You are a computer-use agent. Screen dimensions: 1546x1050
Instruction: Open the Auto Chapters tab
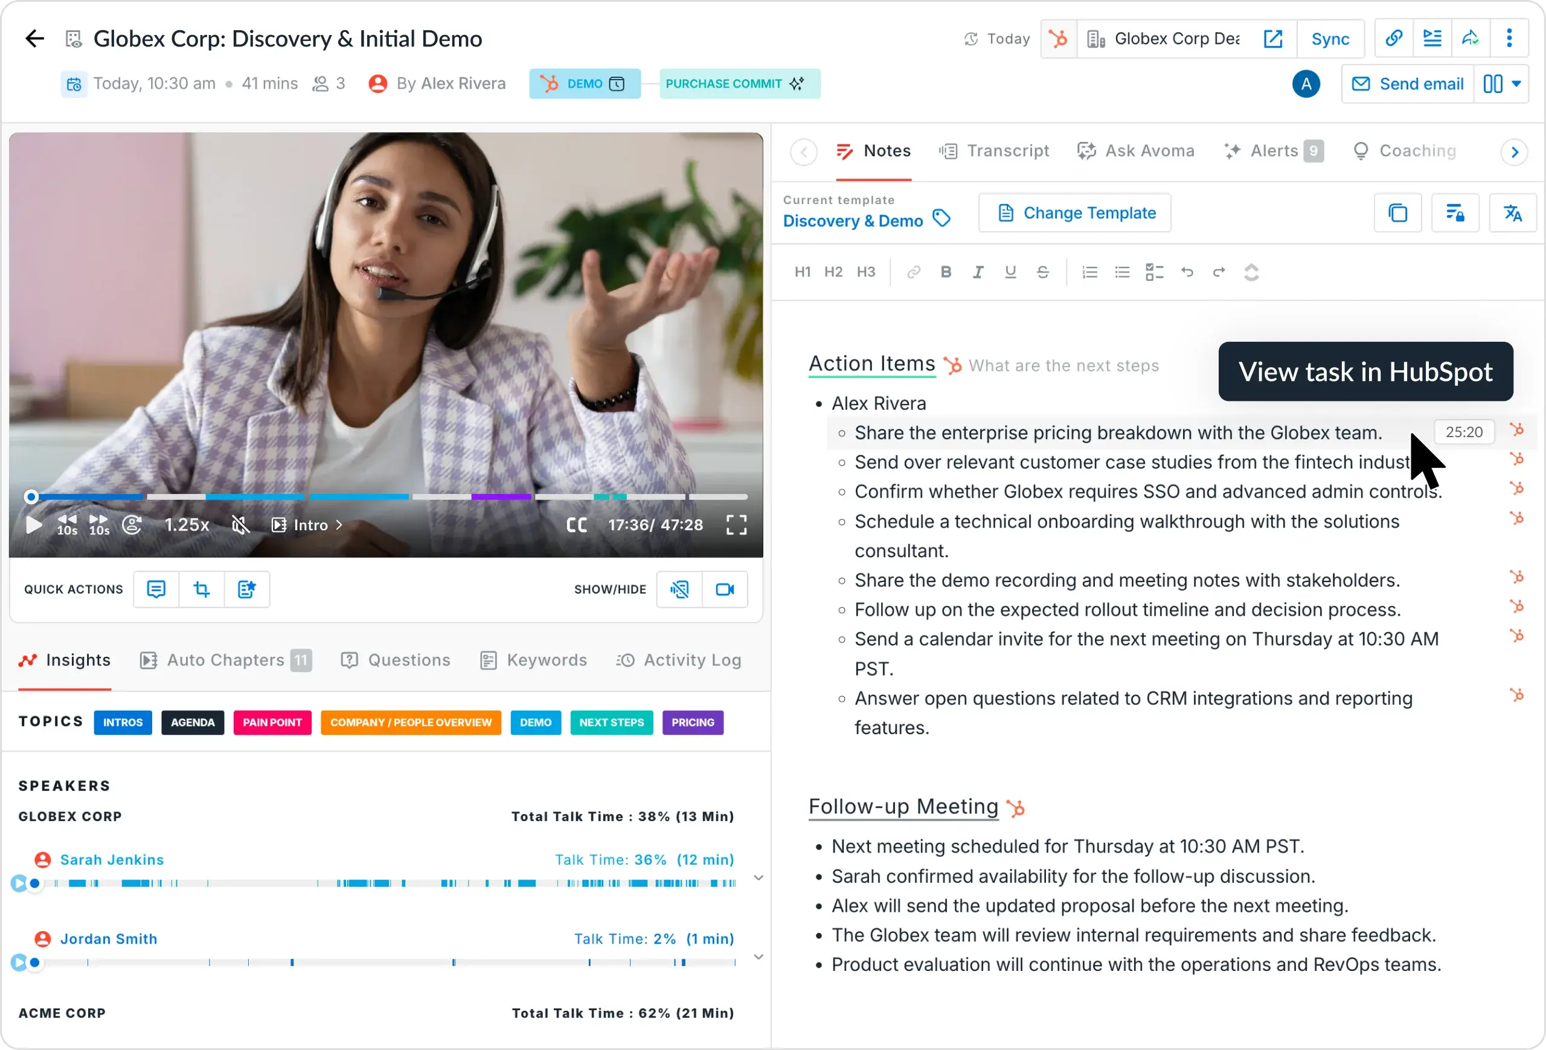[225, 660]
